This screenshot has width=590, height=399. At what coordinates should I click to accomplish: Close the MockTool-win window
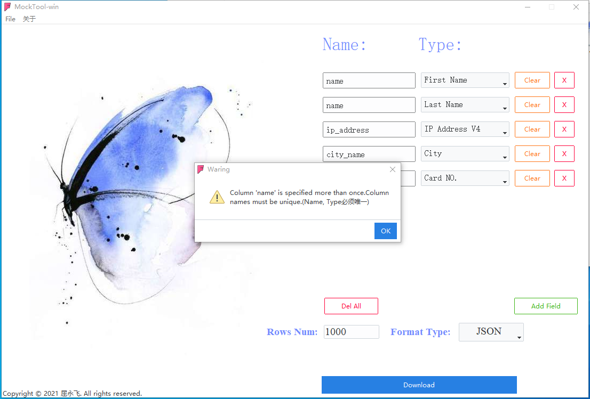[x=576, y=7]
